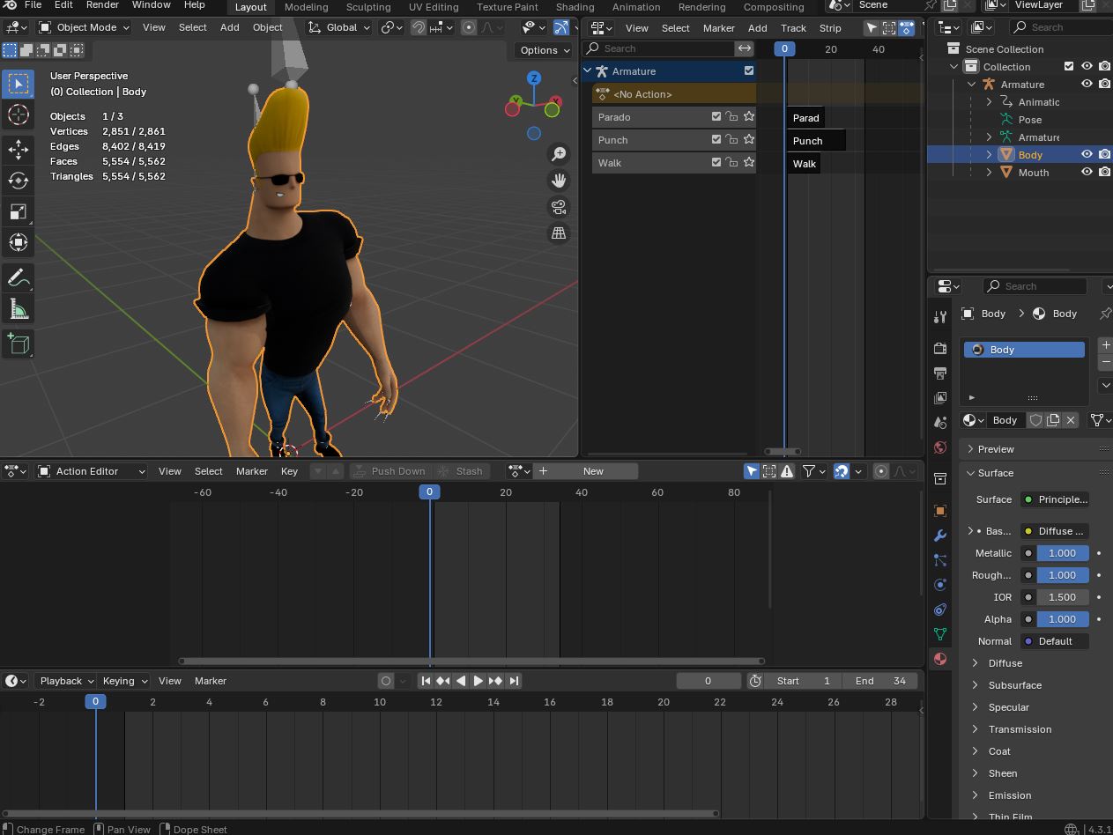
Task: Switch to the UV Editing workspace tab
Action: click(x=434, y=7)
